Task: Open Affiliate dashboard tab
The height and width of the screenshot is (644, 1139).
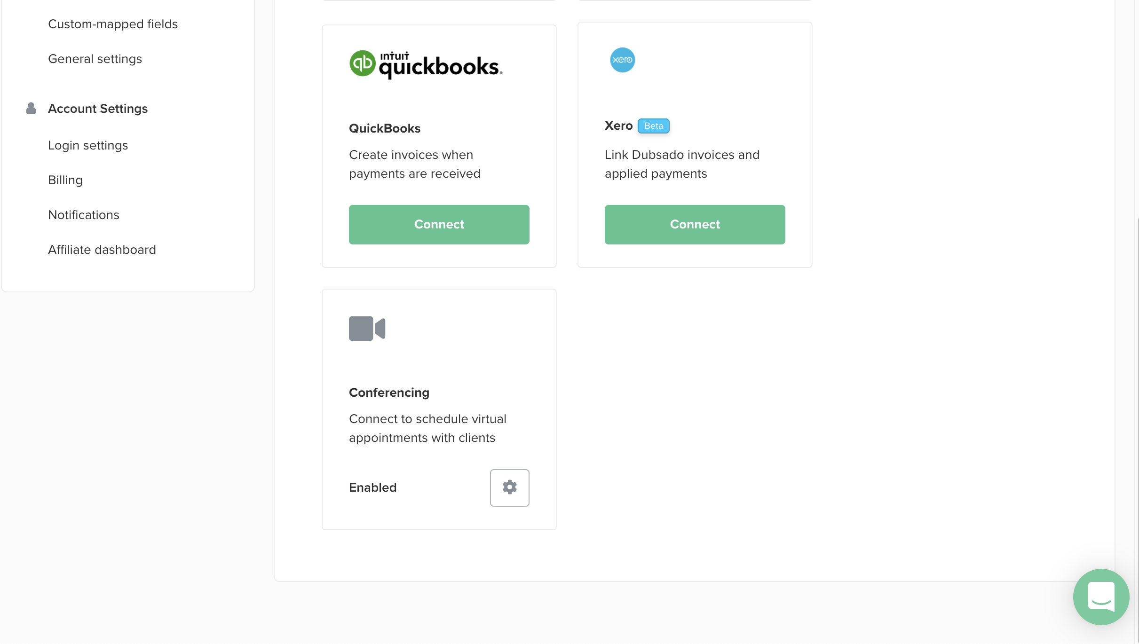Action: 102,249
